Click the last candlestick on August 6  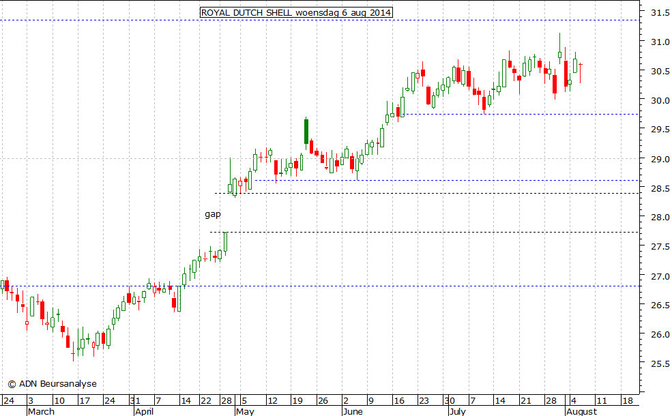581,72
